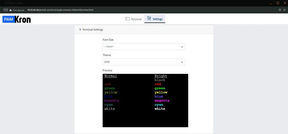The image size is (288, 134).
Task: Click the browser address URL field
Action: click(x=60, y=10)
